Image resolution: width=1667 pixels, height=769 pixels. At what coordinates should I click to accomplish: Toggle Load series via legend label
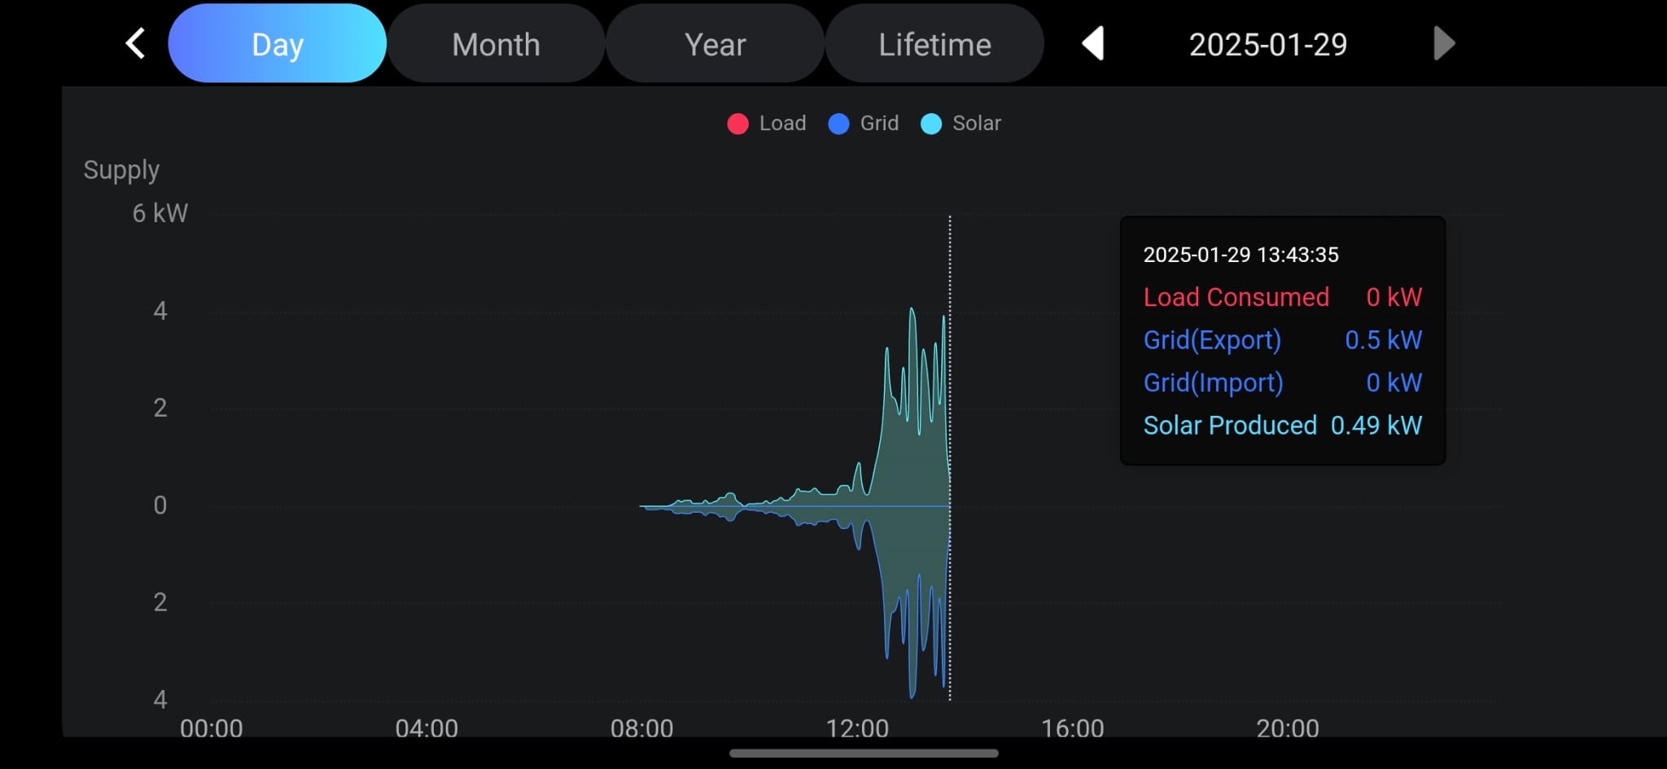782,124
